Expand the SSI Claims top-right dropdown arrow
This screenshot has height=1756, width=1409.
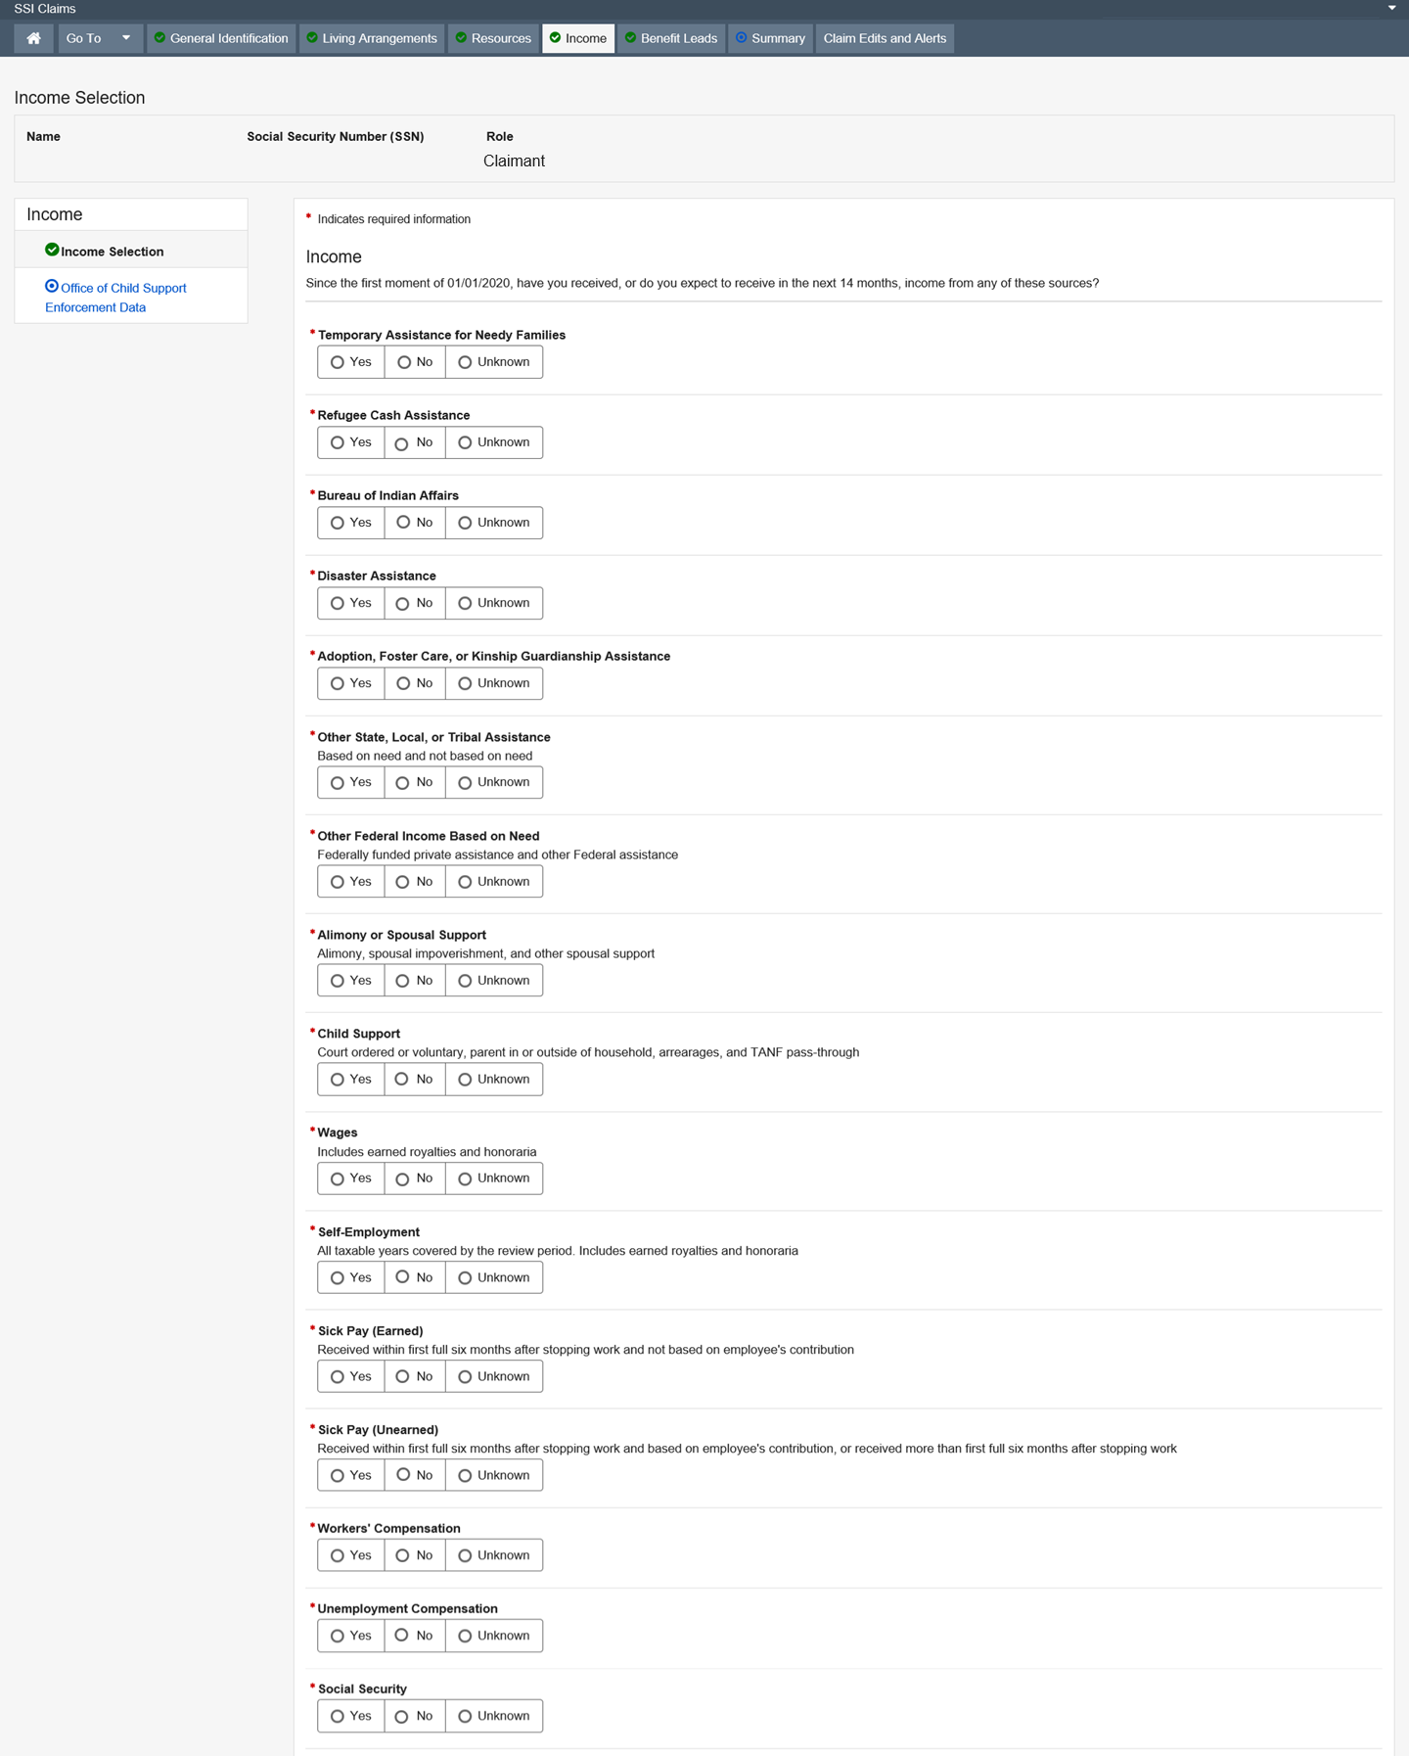[x=1391, y=8]
